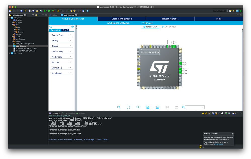The width and height of the screenshot is (251, 159).
Task: Switch to the Clock Configuration tab
Action: click(122, 19)
